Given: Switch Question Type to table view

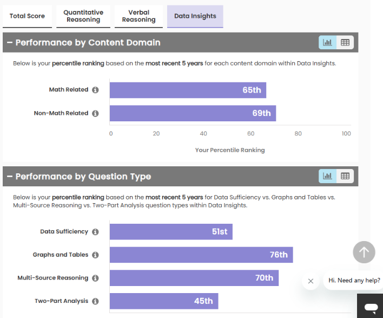Looking at the screenshot, I should coord(345,176).
